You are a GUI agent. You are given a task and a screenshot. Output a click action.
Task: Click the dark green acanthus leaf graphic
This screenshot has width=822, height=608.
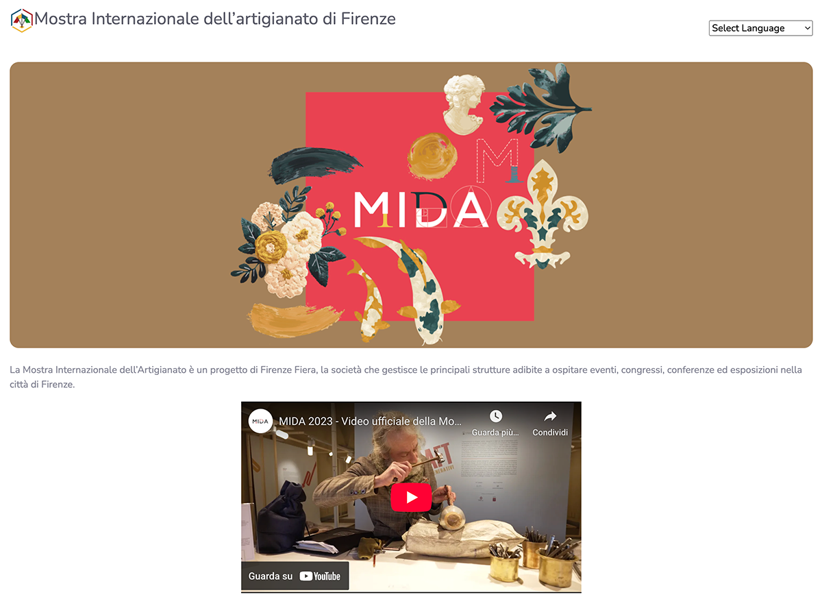[541, 106]
